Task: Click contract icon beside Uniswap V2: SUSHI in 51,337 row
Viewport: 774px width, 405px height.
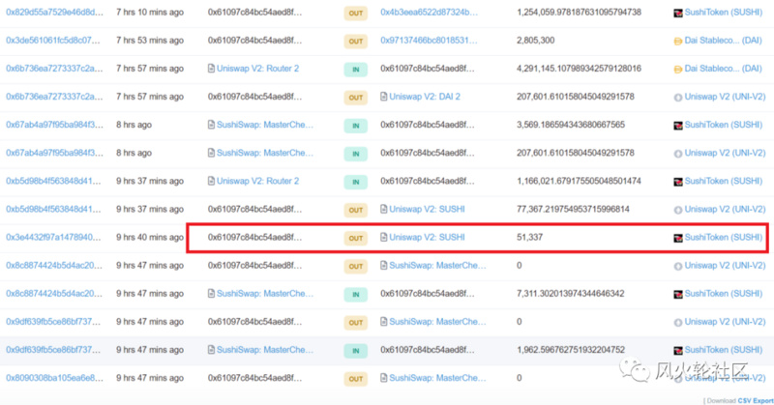Action: 383,237
